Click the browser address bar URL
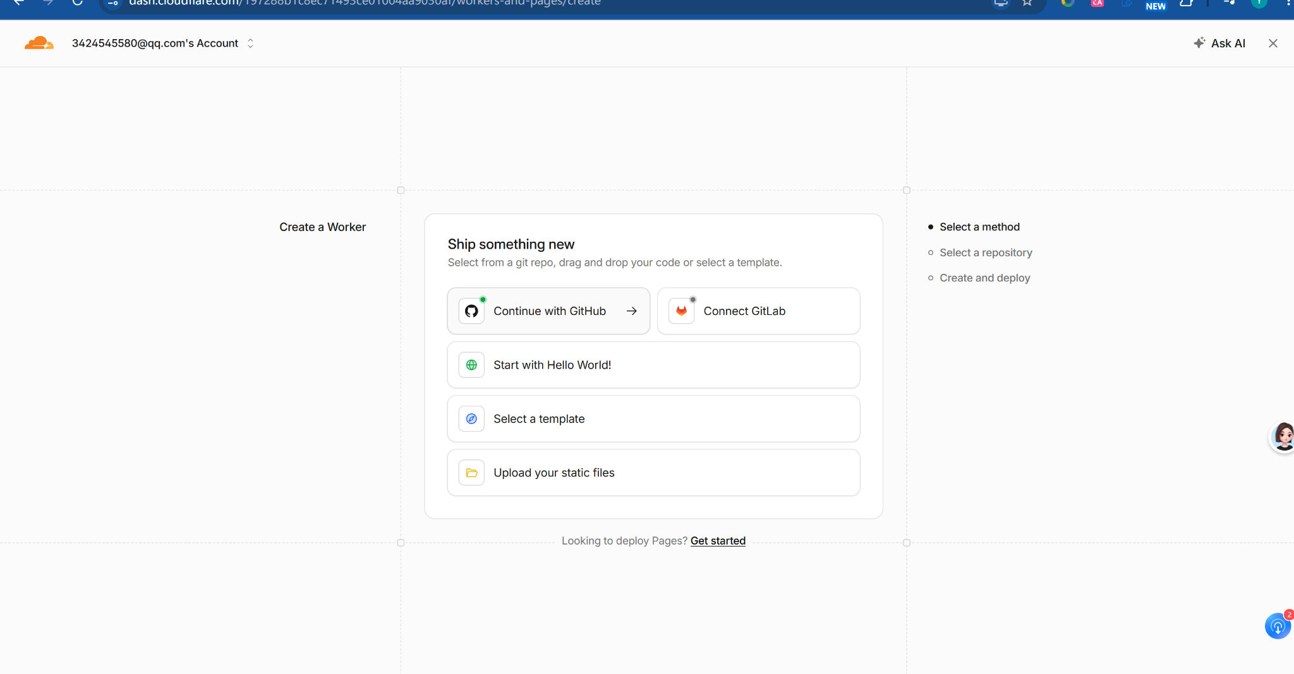1294x674 pixels. pyautogui.click(x=365, y=3)
